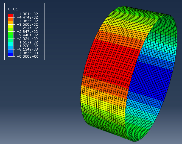Pick the +3.254e-02 legend value

[27, 28]
